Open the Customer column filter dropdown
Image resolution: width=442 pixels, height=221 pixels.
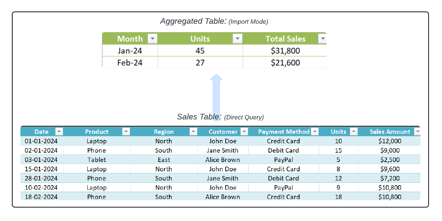pyautogui.click(x=244, y=131)
